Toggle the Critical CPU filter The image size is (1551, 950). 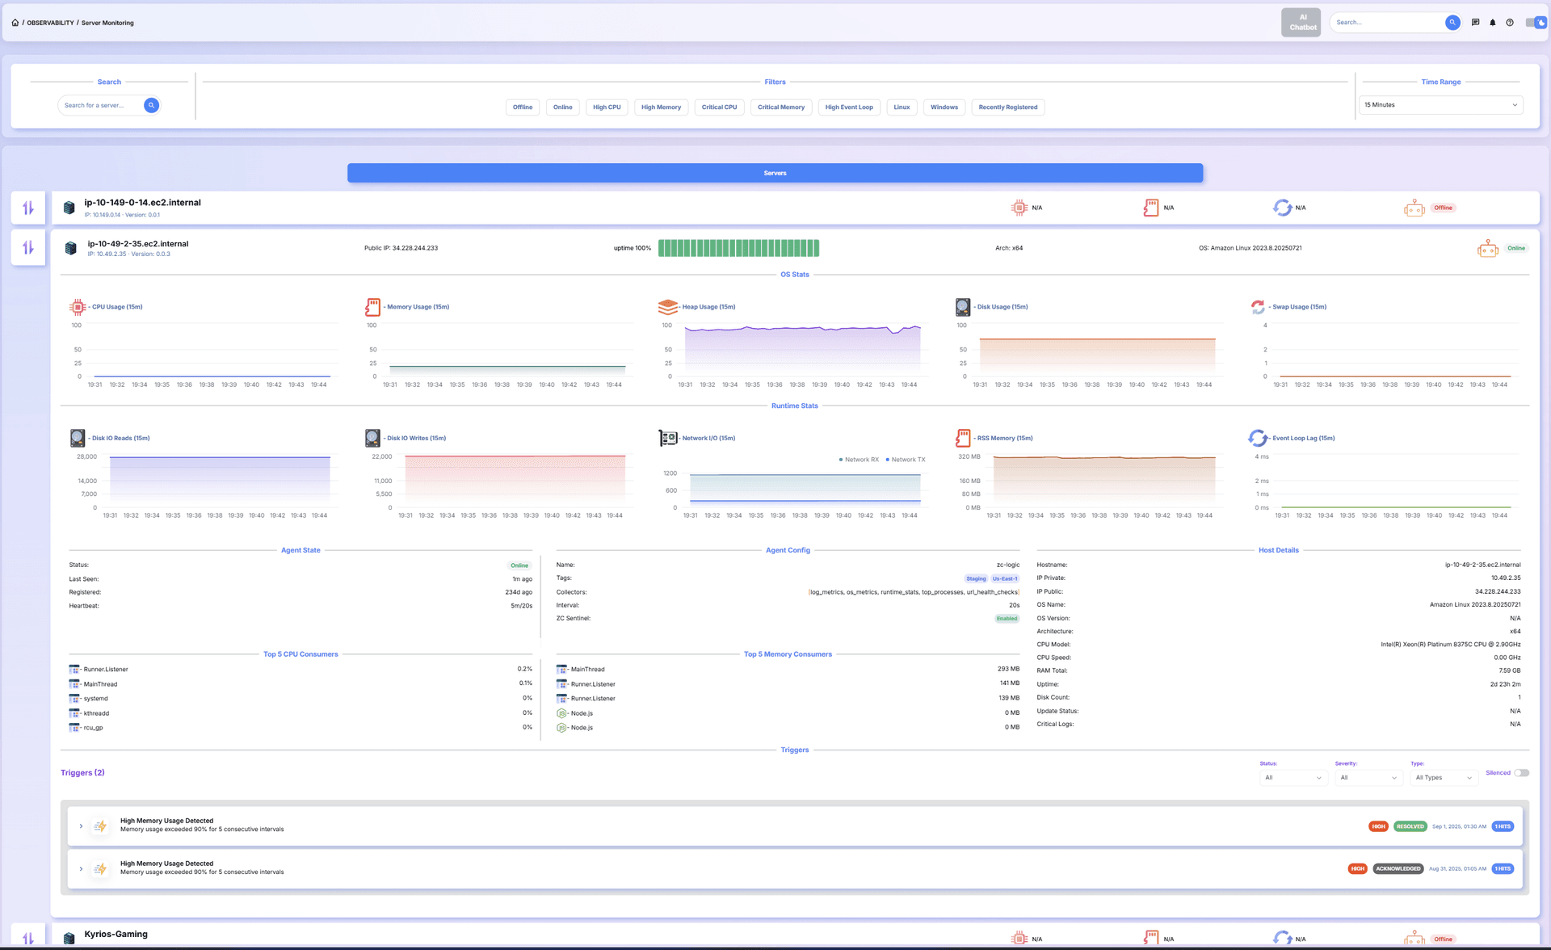tap(719, 107)
